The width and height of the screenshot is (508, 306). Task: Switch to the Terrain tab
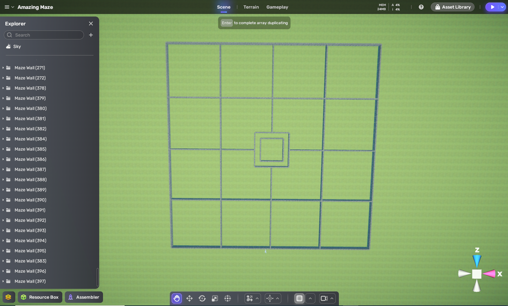[251, 7]
